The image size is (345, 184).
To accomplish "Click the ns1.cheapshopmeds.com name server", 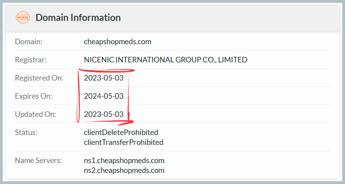I will pos(124,161).
